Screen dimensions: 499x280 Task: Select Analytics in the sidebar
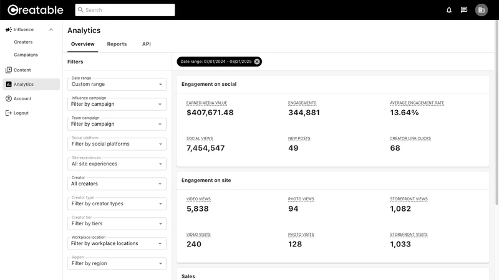point(31,84)
